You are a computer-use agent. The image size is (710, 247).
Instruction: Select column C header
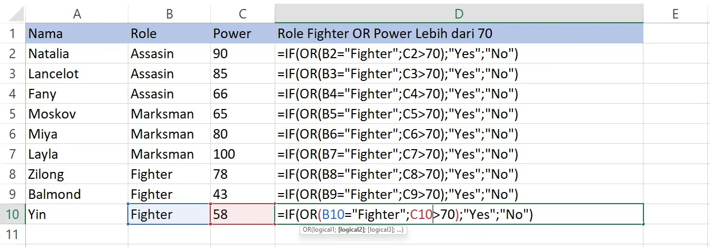click(243, 14)
